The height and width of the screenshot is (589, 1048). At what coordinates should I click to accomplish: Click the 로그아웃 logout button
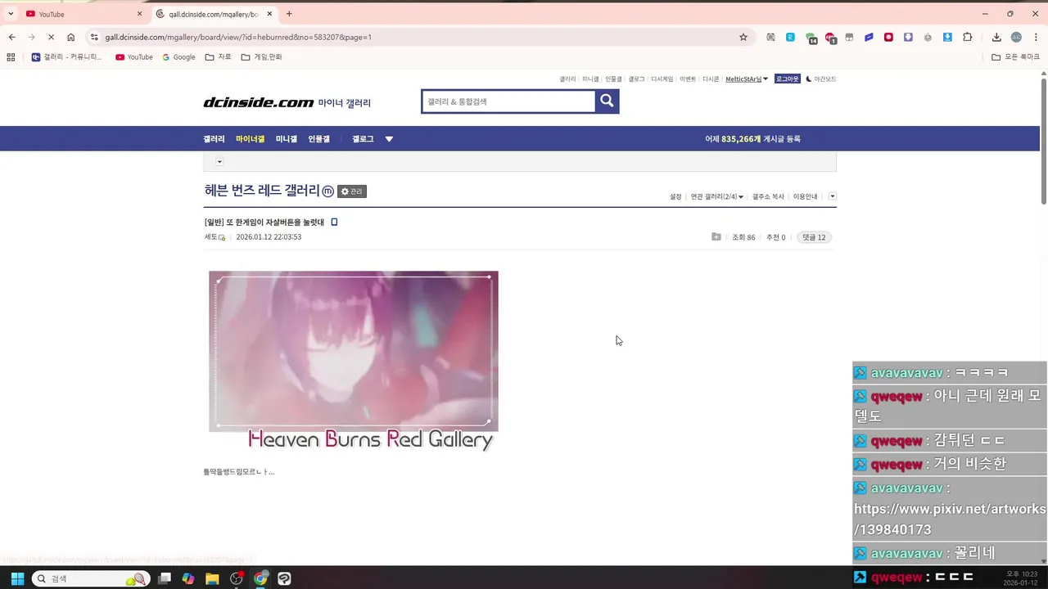click(x=787, y=79)
